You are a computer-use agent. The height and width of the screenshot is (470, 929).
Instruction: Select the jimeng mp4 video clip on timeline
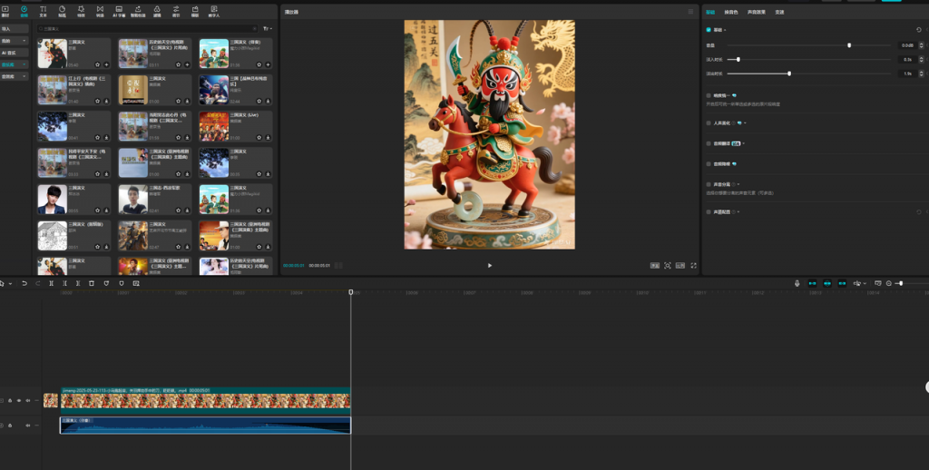point(205,401)
